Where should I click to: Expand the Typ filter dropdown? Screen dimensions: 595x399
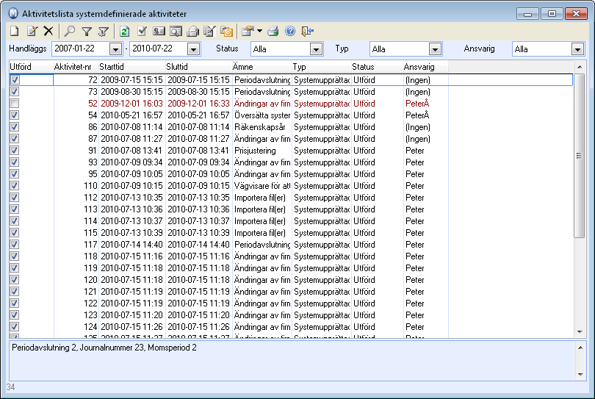click(x=435, y=49)
